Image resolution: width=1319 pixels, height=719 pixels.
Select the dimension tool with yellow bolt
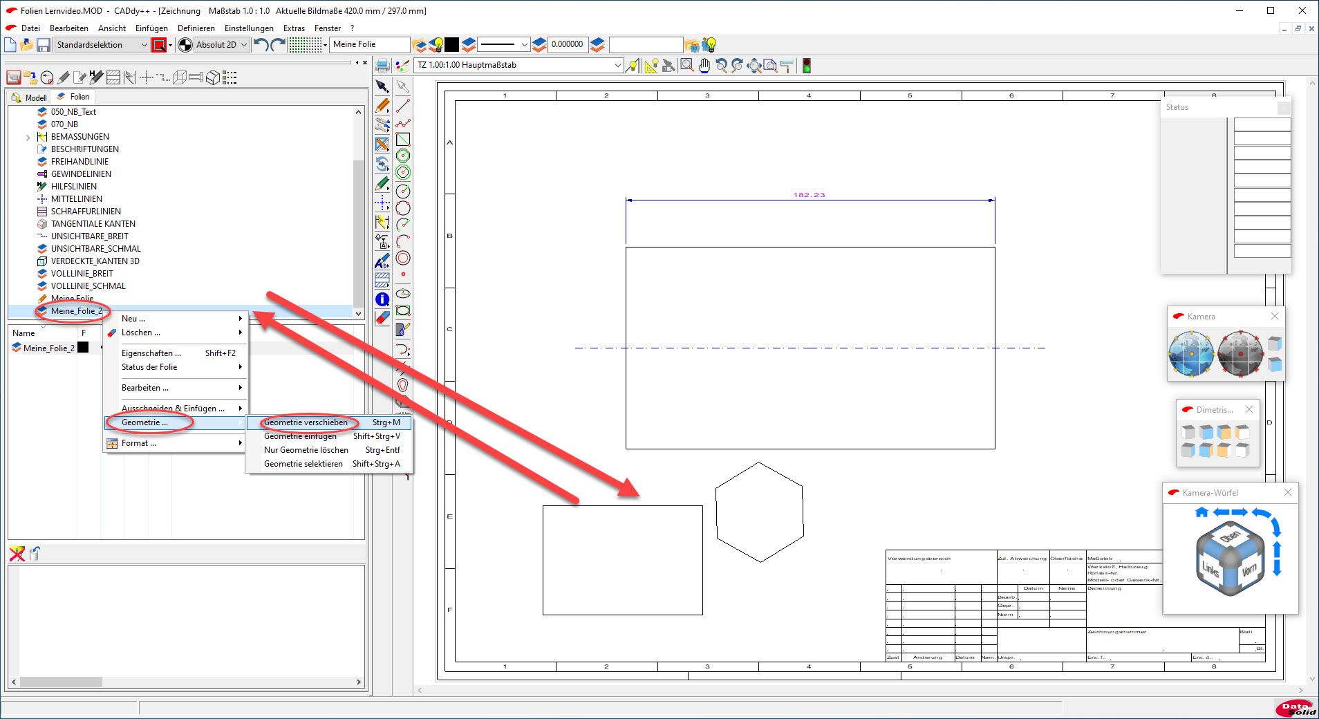pos(382,222)
